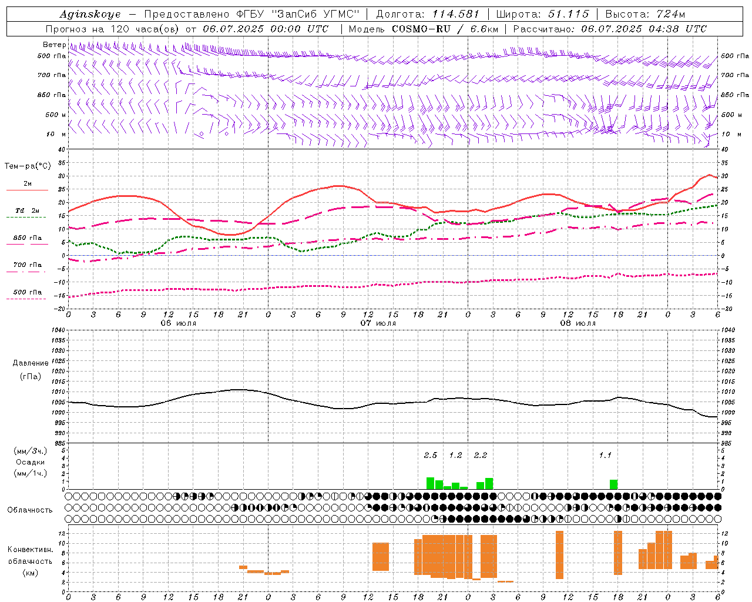Viewport: 752px width, 602px height.
Task: Click the '06 июля' date label
Action: pos(179,323)
